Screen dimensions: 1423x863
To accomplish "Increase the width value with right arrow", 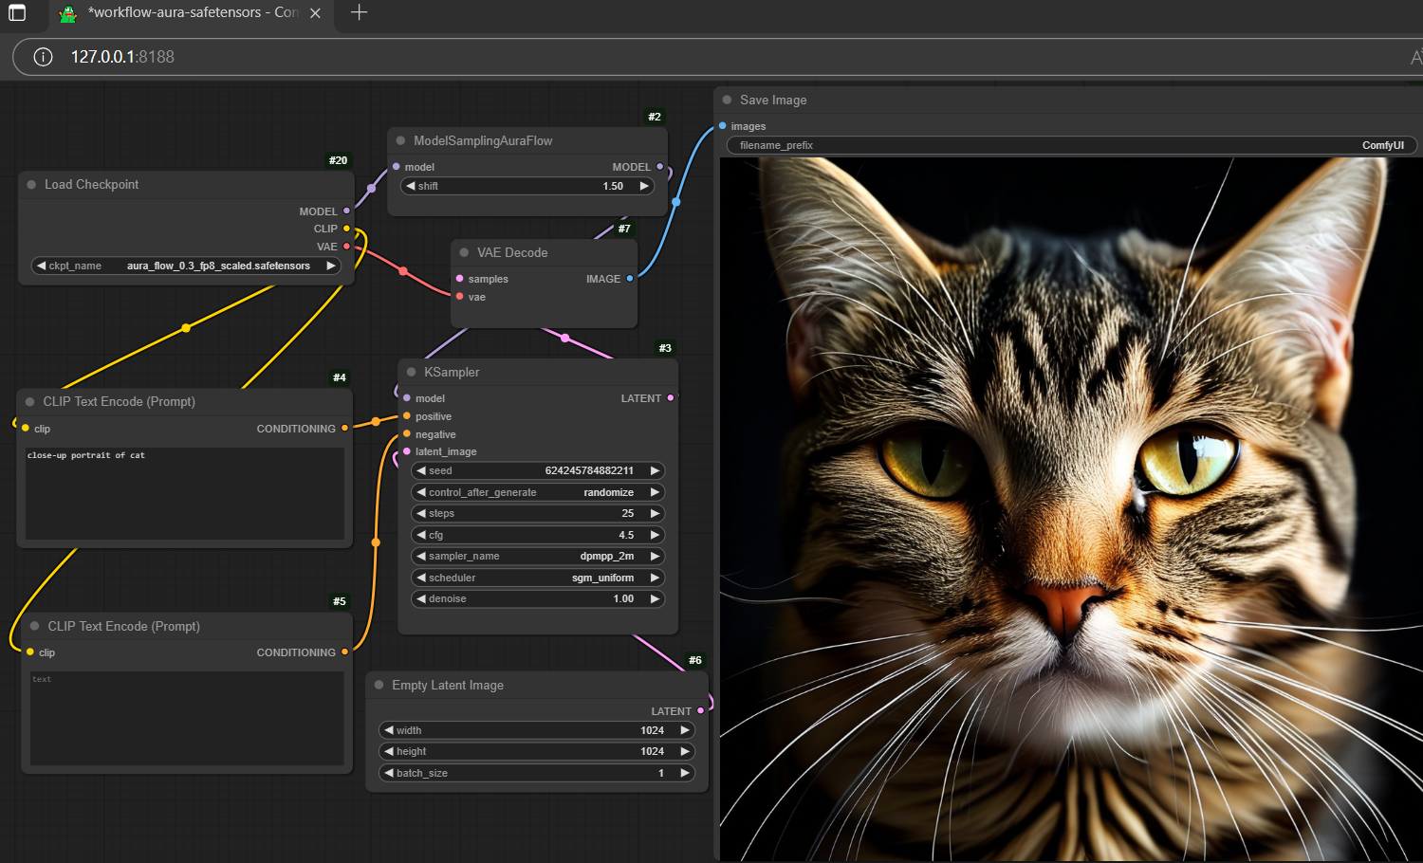I will pos(685,730).
